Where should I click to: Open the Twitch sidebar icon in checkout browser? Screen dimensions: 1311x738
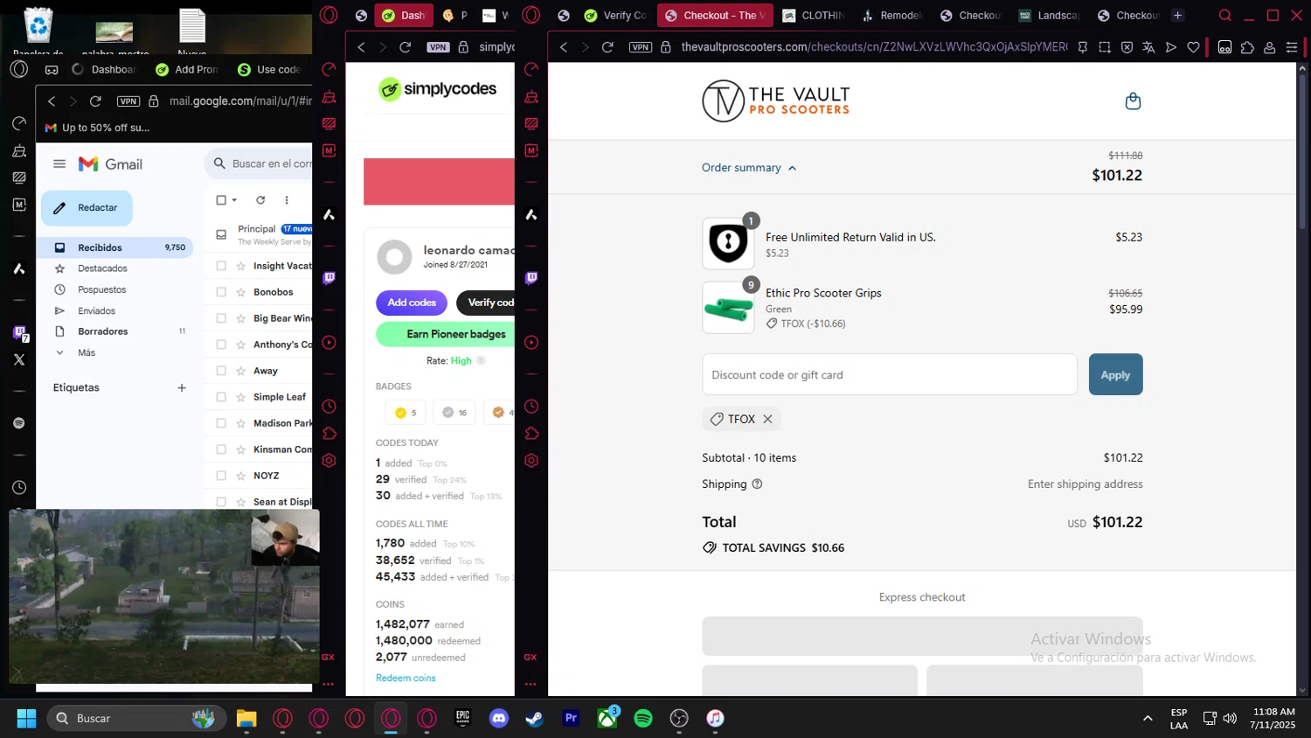tap(531, 278)
